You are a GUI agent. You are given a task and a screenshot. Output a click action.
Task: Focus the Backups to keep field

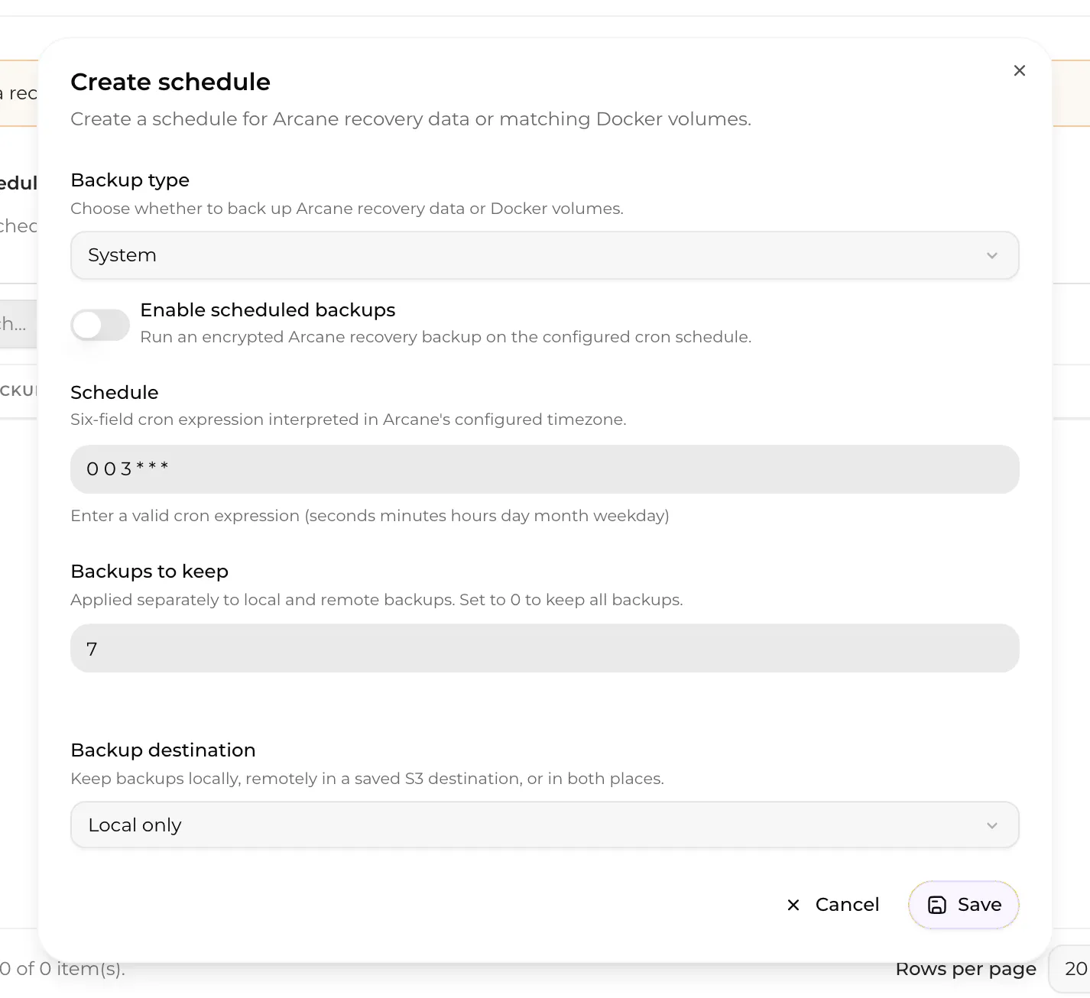tap(544, 649)
